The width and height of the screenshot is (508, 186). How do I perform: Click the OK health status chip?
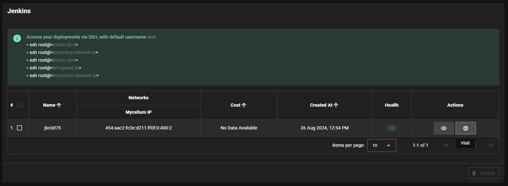392,128
